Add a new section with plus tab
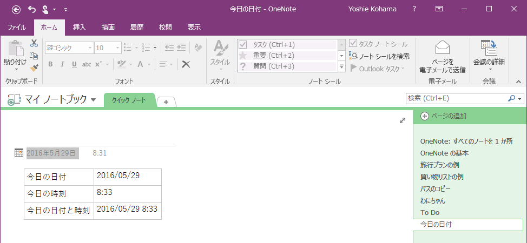Viewport: 527px width, 243px height. [x=166, y=102]
